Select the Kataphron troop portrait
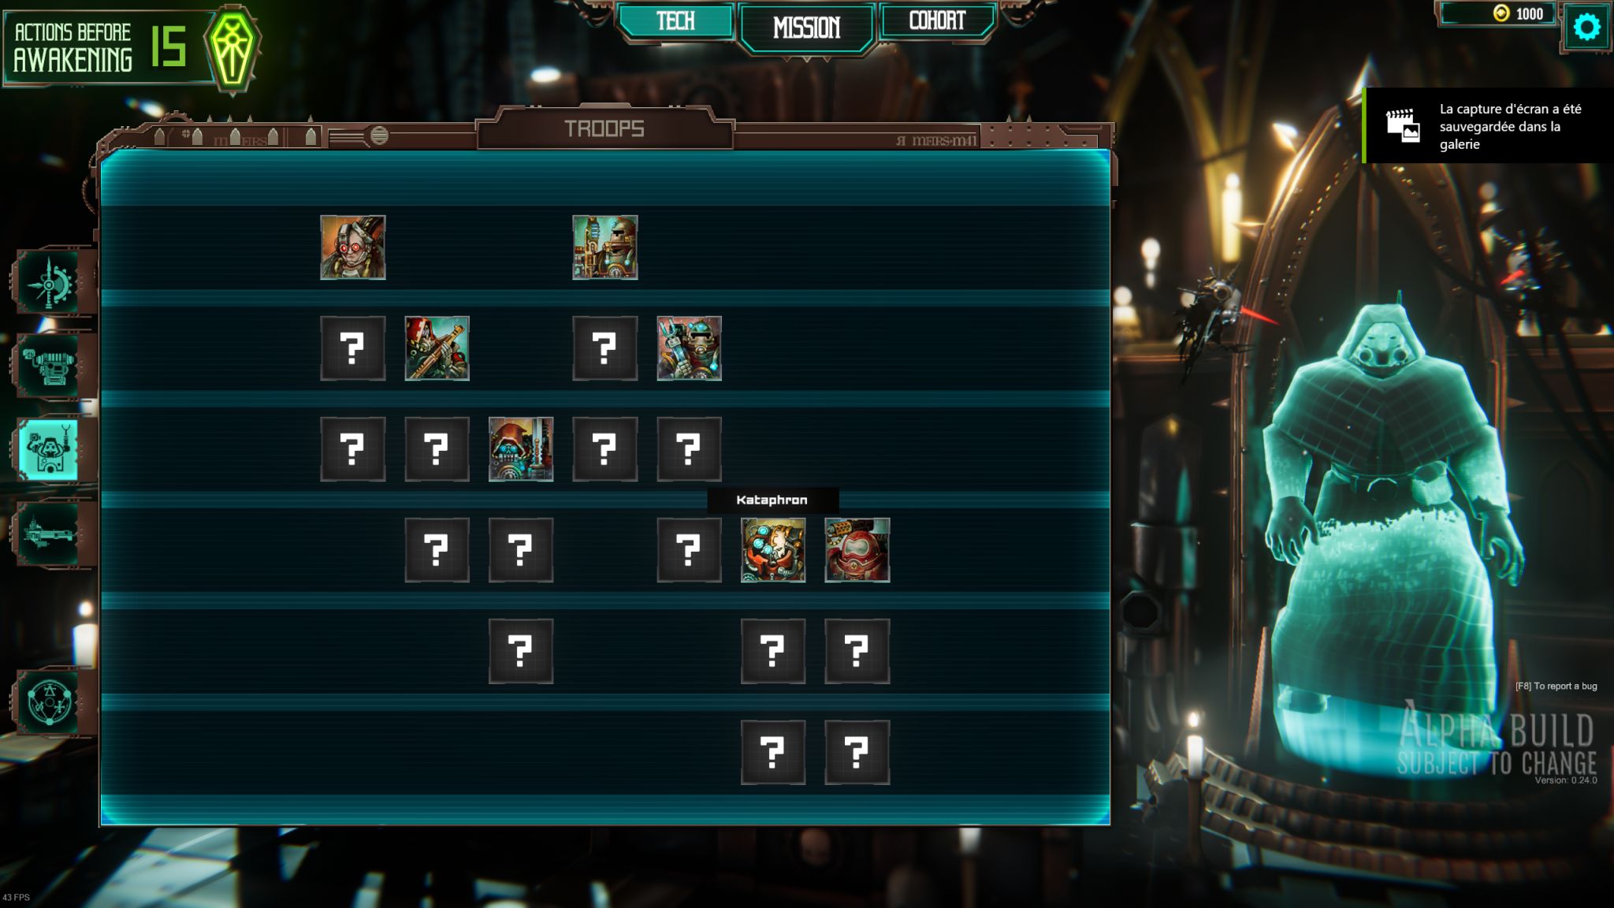 click(773, 550)
